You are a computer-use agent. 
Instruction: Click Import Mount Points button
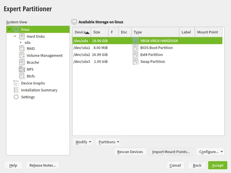(171, 152)
